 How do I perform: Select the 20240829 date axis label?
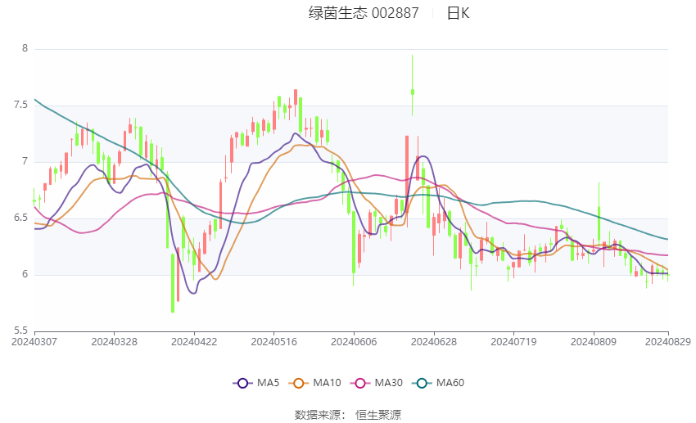[x=668, y=342]
